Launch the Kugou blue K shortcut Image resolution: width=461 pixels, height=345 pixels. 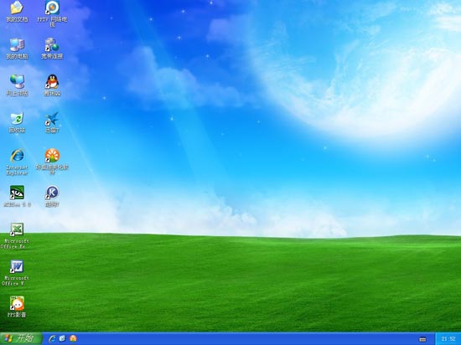[x=52, y=193]
